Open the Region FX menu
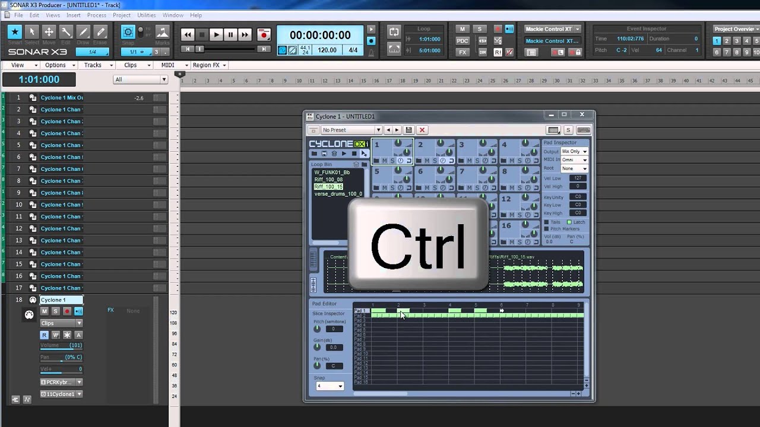Viewport: 760px width, 427px height. point(209,65)
